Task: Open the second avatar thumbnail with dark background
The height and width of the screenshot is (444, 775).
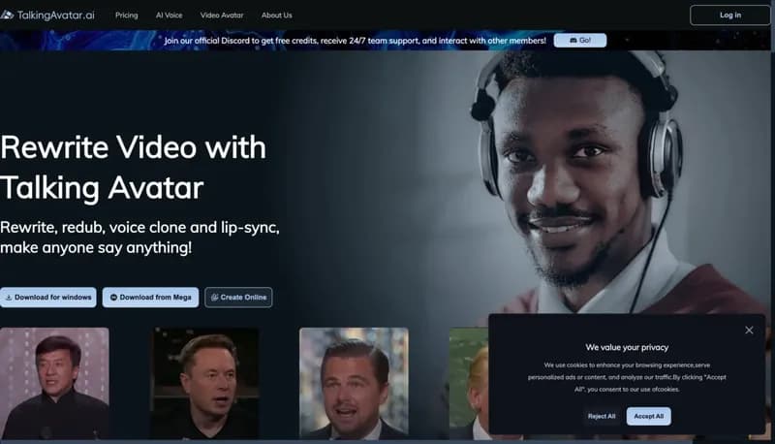Action: tap(204, 383)
